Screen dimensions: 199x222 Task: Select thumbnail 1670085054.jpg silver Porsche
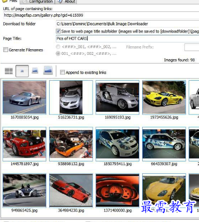24,97
